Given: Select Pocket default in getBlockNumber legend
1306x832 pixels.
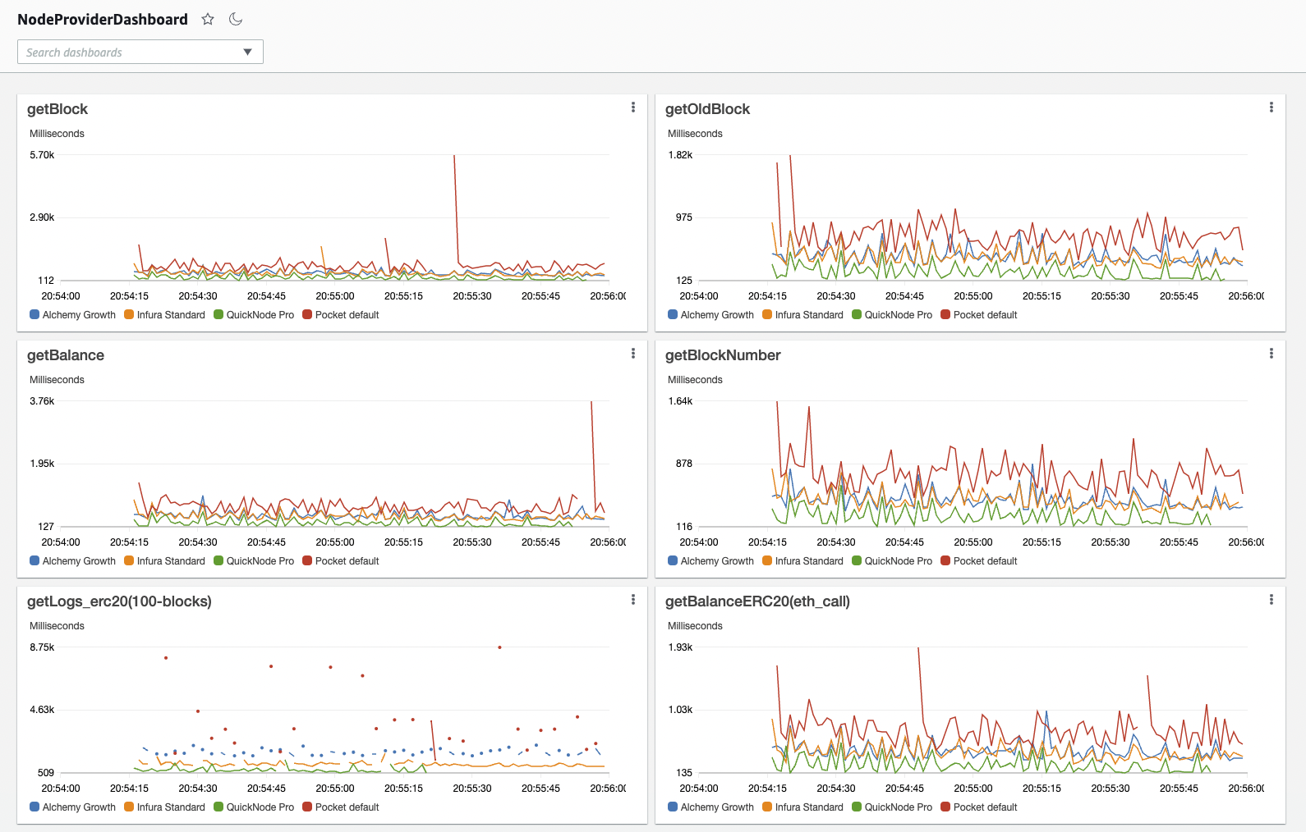Looking at the screenshot, I should pyautogui.click(x=979, y=561).
